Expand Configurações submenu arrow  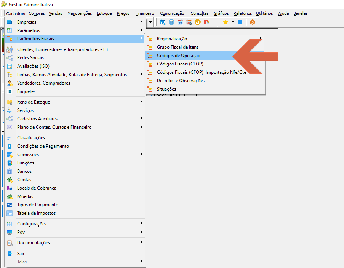[142, 223]
